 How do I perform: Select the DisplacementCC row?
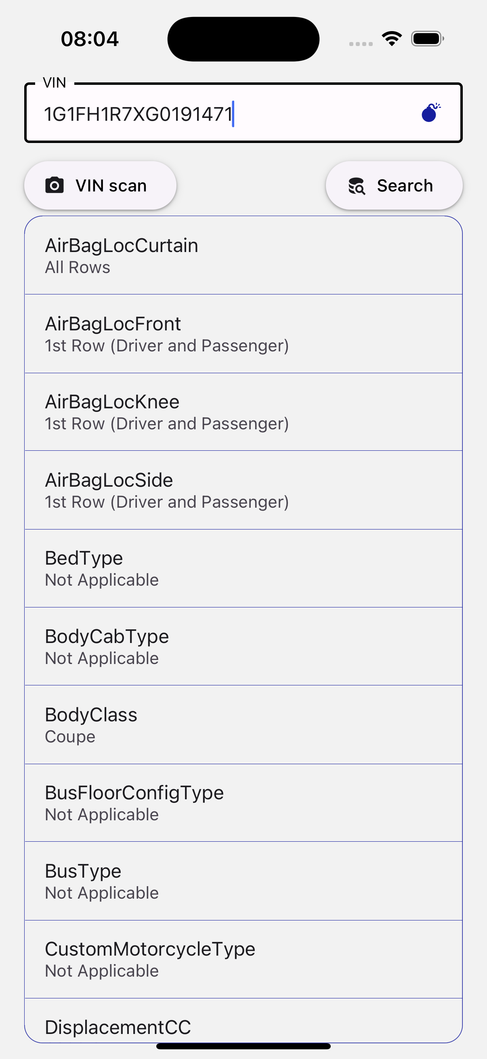[x=243, y=1026]
